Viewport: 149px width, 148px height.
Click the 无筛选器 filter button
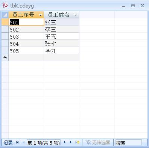tap(98, 142)
